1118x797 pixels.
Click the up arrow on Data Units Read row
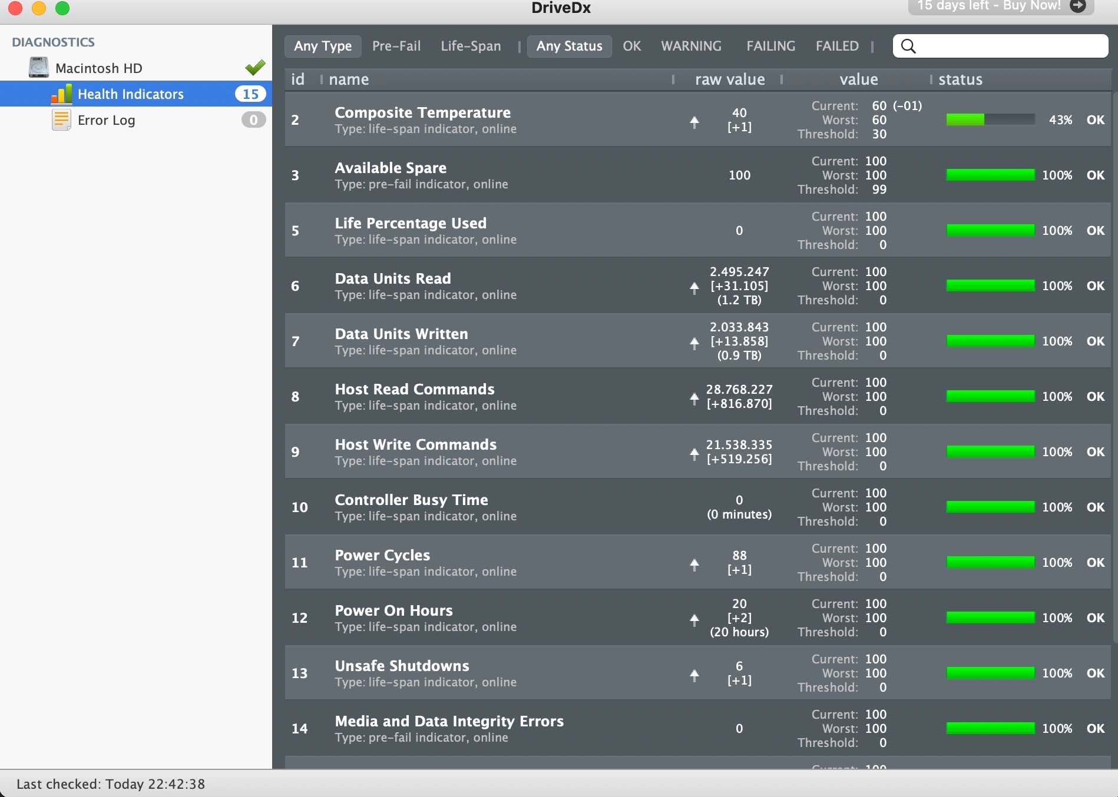(694, 288)
